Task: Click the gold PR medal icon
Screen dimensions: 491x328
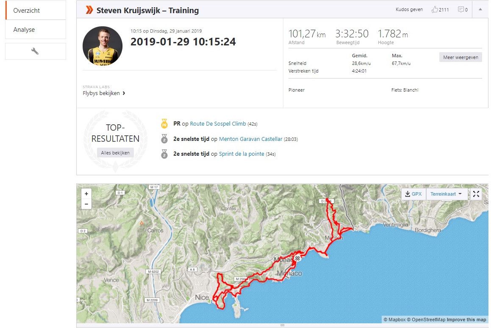Action: pyautogui.click(x=164, y=123)
